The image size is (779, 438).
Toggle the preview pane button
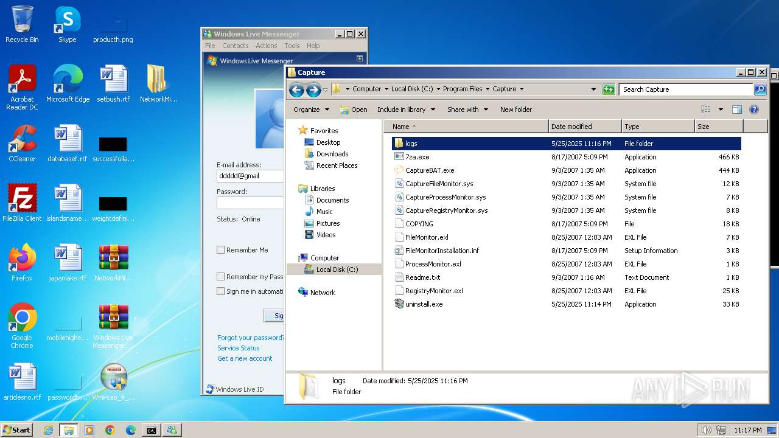point(737,109)
